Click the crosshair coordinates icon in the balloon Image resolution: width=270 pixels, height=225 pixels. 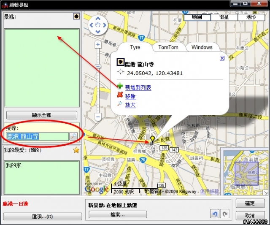point(121,71)
